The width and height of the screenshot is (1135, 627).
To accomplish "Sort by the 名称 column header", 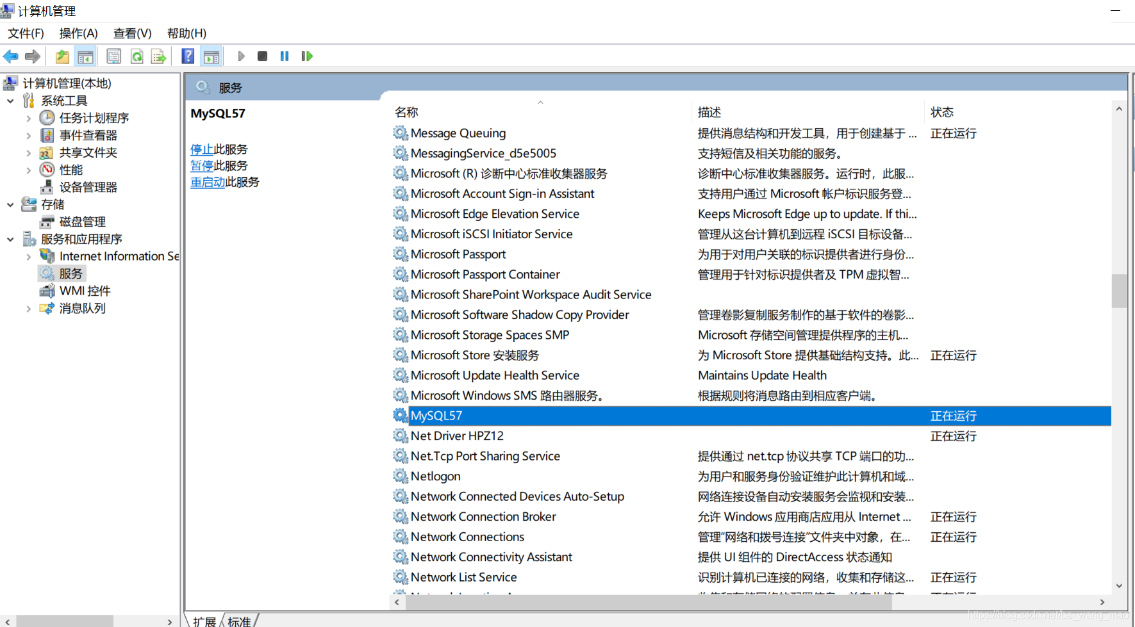I will [x=540, y=112].
